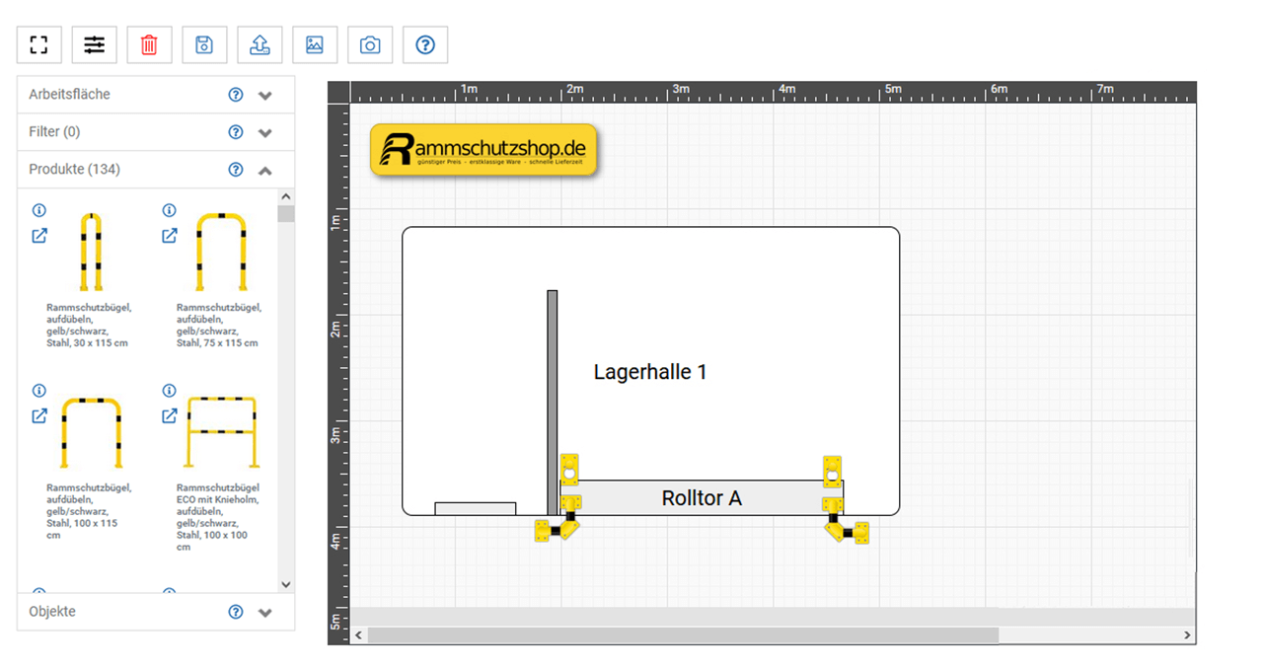Select Rammschutzbügel ECO Knieholm product image
The width and height of the screenshot is (1265, 669).
coord(221,432)
